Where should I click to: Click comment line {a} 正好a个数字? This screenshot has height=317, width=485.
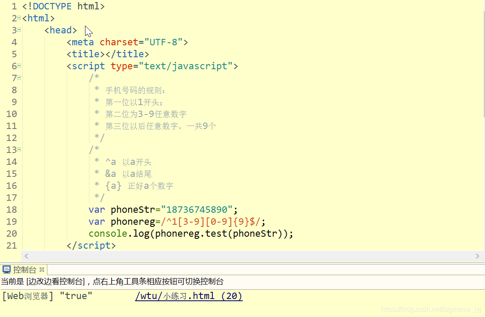point(139,186)
